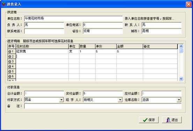Viewport: 193px width, 131px height.
Task: Select row header @4
Action: 12,66
